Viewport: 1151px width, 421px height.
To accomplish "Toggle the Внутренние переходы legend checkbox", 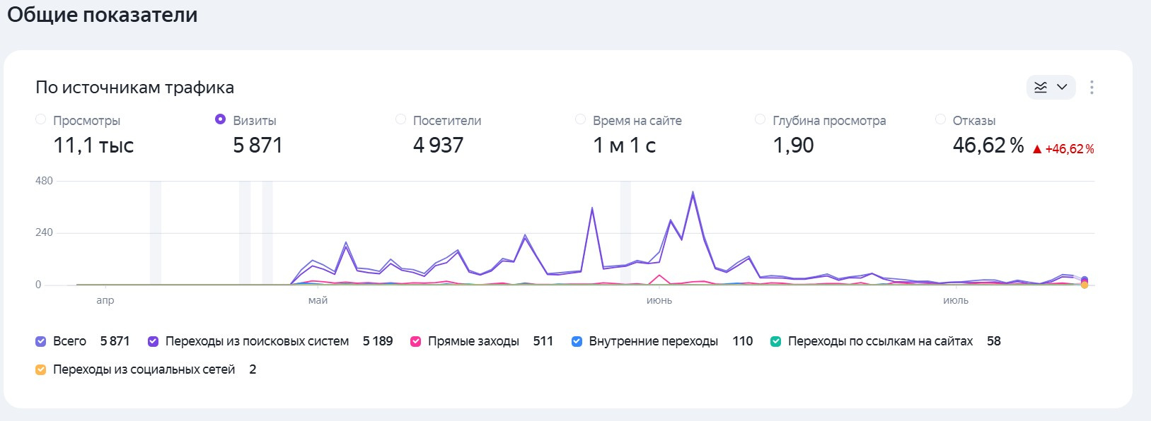I will 577,341.
